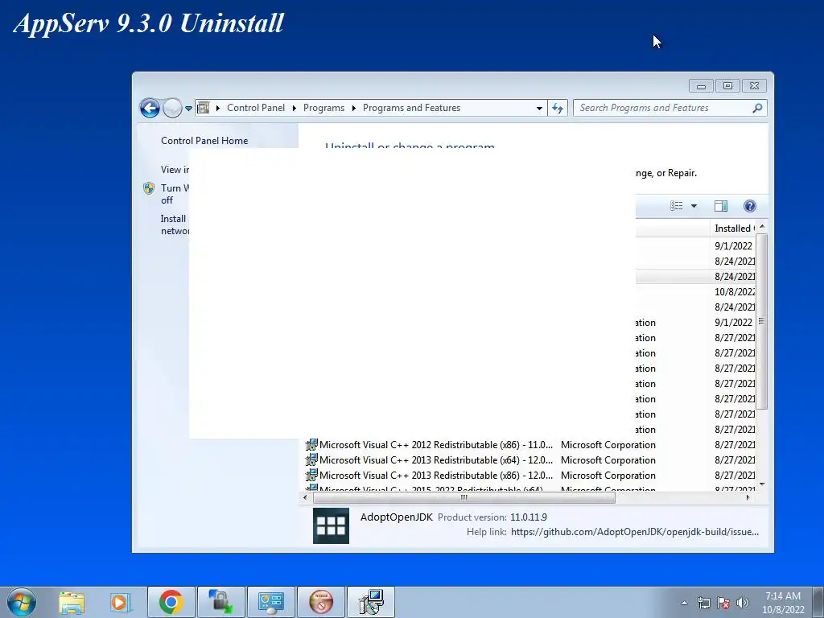Focus the Search Programs and Features field
The image size is (824, 618).
[x=670, y=108]
